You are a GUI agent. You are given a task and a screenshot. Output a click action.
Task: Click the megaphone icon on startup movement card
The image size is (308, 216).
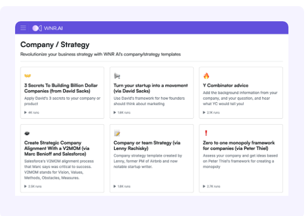click(x=117, y=76)
